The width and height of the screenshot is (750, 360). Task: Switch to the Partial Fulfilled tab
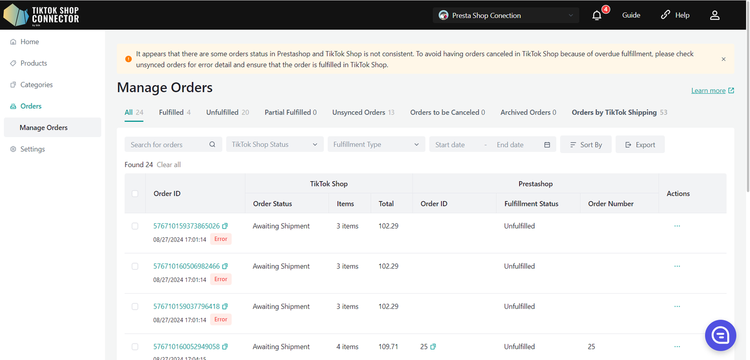click(291, 113)
